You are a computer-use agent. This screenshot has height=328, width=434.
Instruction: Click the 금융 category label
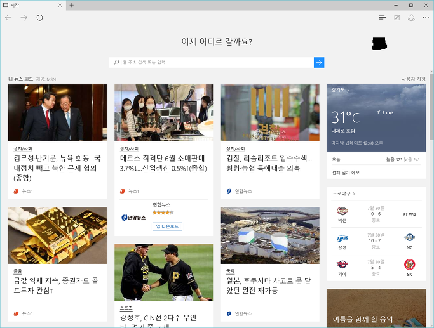pyautogui.click(x=18, y=271)
